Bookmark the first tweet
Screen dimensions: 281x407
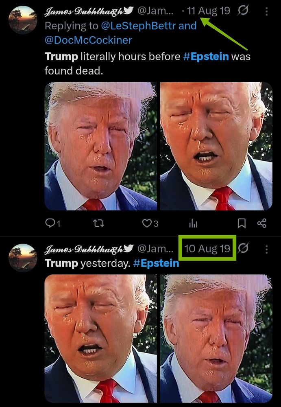pos(242,223)
